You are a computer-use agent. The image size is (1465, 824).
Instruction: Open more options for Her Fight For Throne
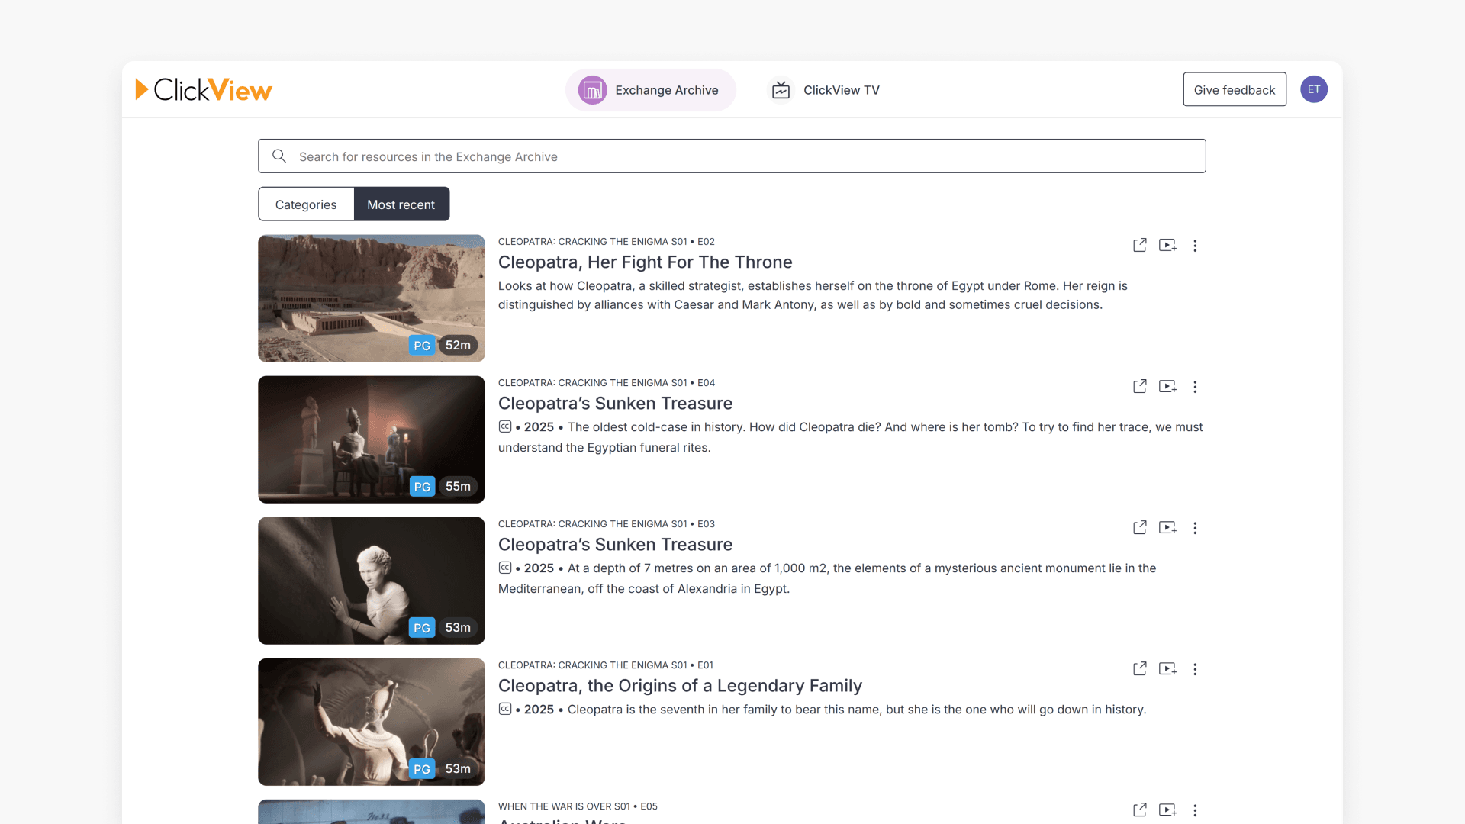[x=1195, y=246]
